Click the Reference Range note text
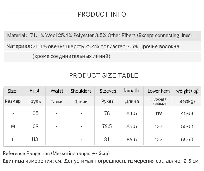The width and height of the screenshot is (204, 171). click(x=56, y=153)
